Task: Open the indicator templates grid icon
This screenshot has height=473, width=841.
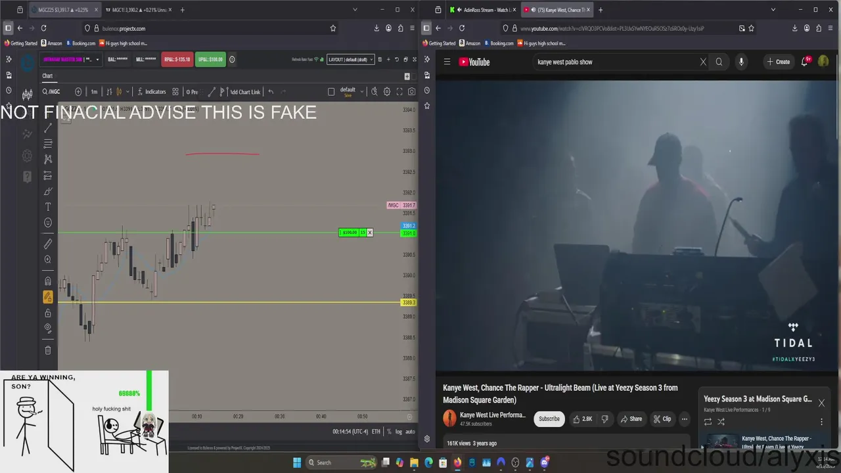Action: pyautogui.click(x=175, y=92)
